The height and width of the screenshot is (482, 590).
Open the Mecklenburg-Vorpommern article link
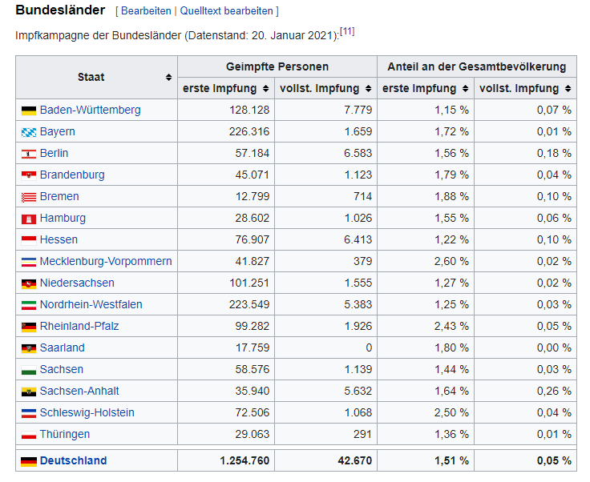[106, 262]
